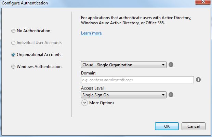
Task: Click the info icon next to the Domain field
Action: click(198, 80)
